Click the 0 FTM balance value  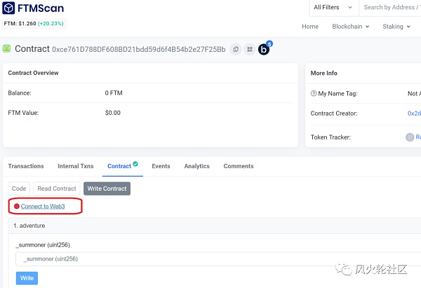(x=114, y=93)
